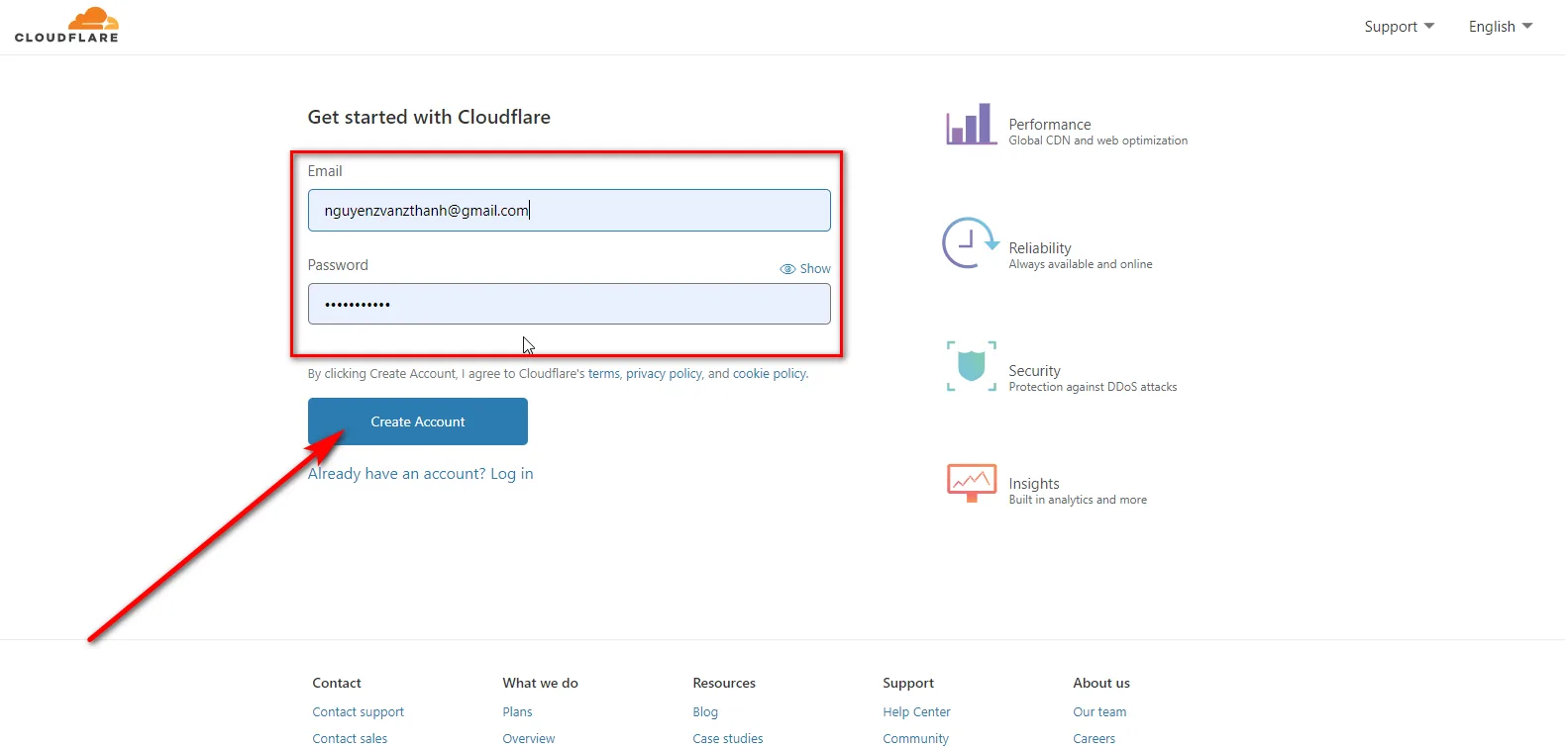The height and width of the screenshot is (747, 1565).
Task: Open the English language dropdown
Action: [1500, 27]
